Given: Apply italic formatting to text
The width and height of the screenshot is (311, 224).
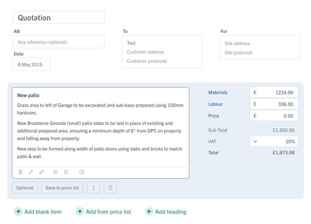Looking at the screenshot, I should (31, 172).
